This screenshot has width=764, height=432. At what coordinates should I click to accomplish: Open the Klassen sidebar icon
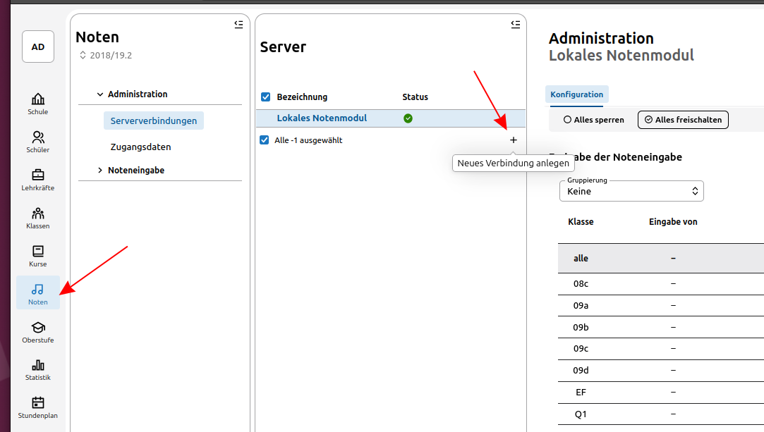pos(38,217)
